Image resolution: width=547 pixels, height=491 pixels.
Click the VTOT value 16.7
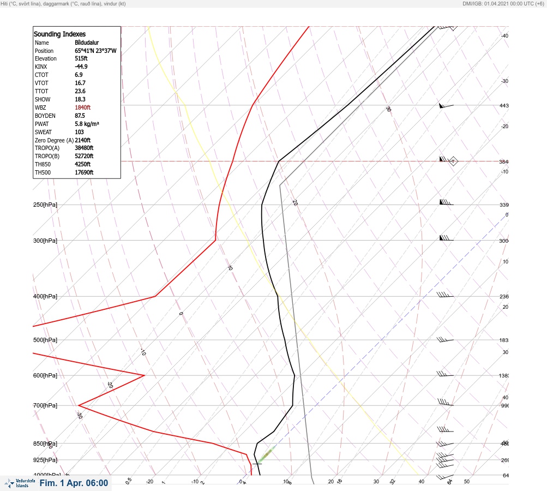(x=80, y=83)
